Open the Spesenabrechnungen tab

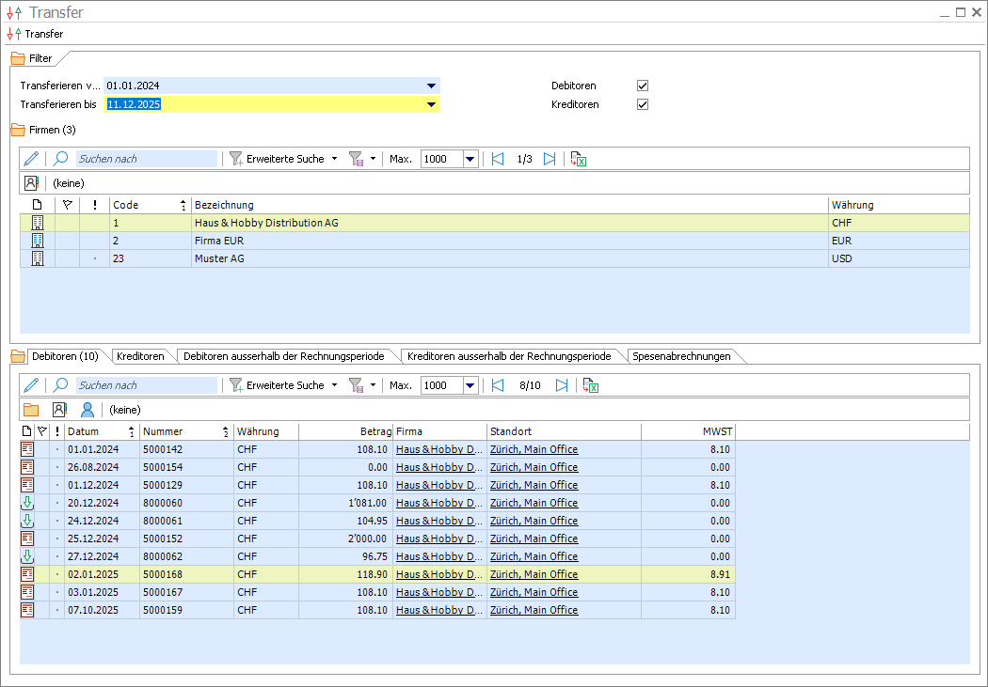[681, 356]
